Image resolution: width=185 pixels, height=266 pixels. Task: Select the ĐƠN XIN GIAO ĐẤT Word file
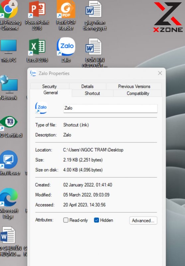tap(94, 47)
